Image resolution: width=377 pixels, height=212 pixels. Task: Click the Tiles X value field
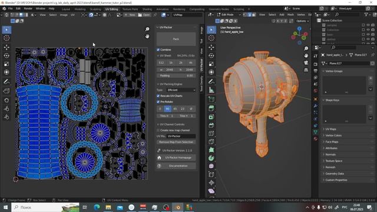tap(166, 116)
